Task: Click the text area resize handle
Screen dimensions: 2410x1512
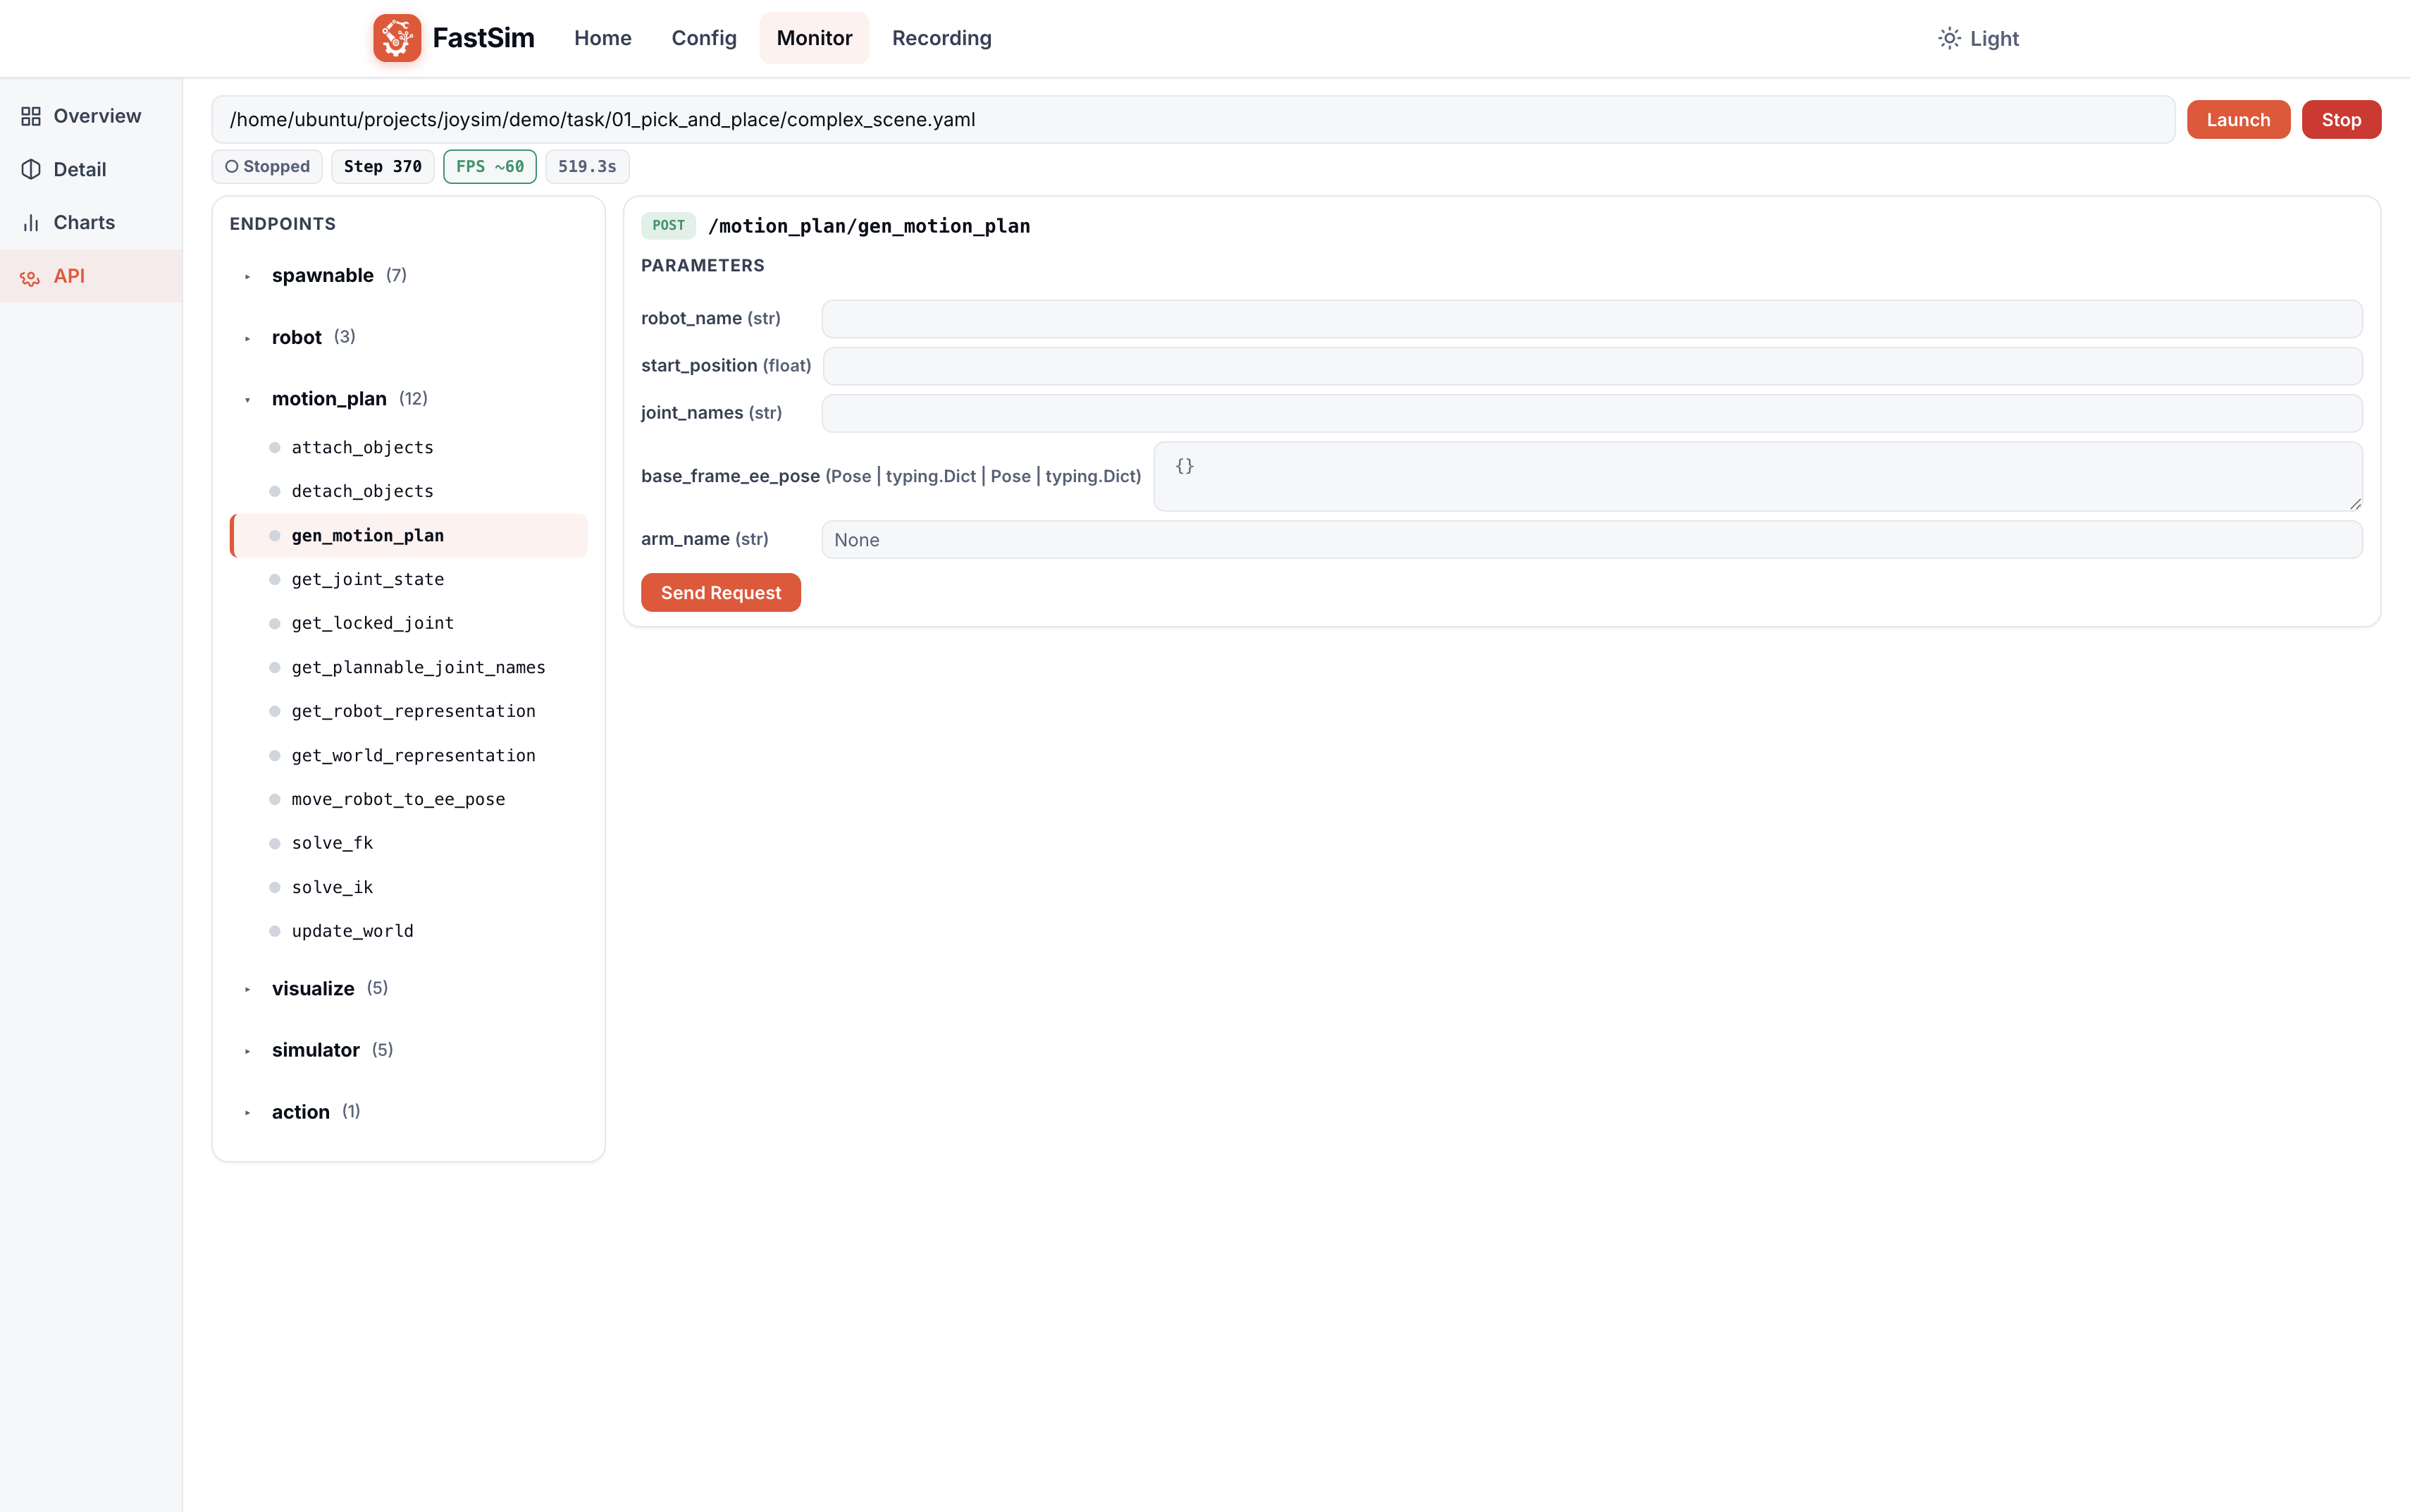Action: coord(2355,504)
